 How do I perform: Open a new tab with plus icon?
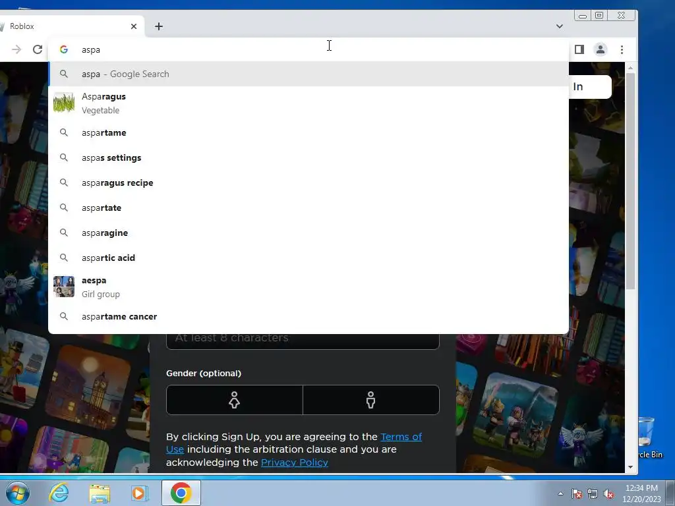pos(159,26)
